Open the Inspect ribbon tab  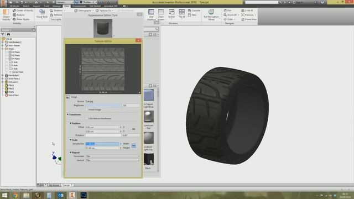(x=37, y=6)
